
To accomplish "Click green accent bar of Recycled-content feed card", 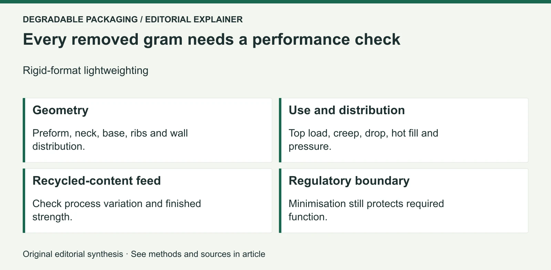I will (24, 201).
